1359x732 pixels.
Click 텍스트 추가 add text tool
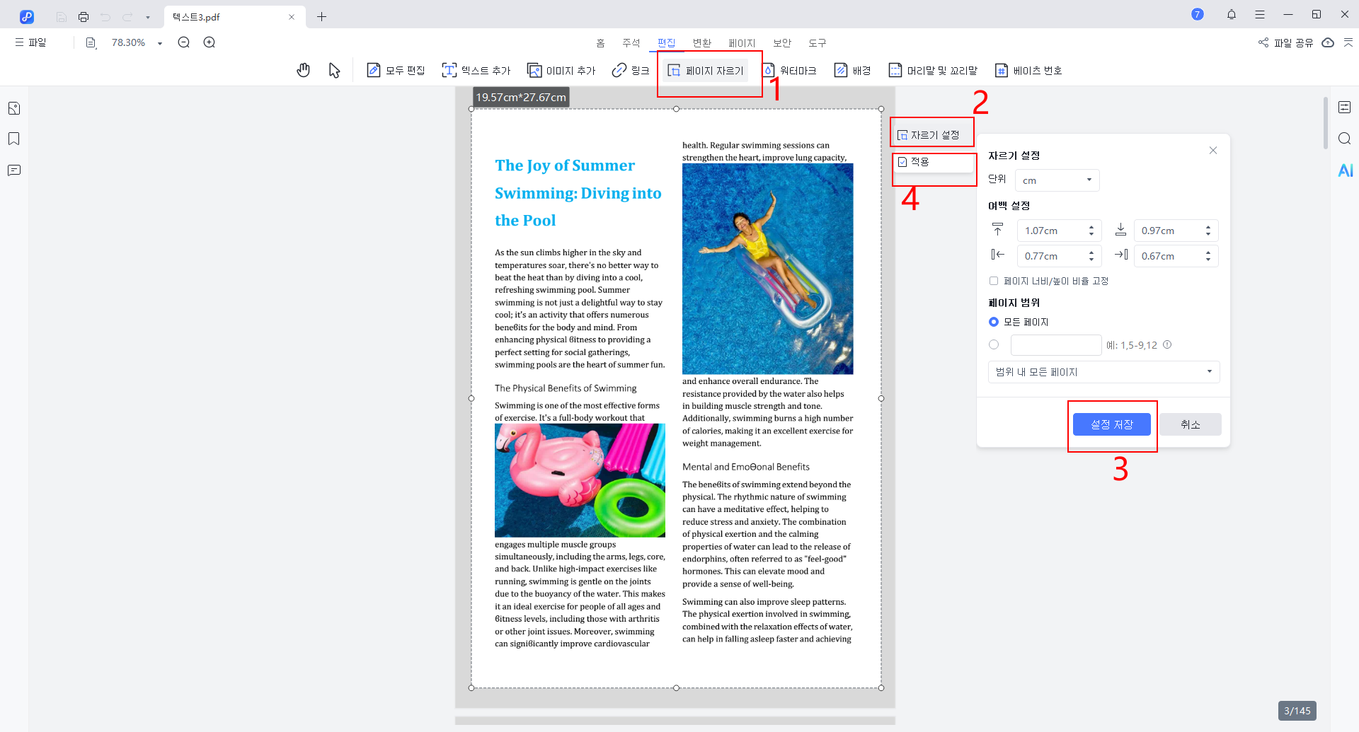[476, 70]
